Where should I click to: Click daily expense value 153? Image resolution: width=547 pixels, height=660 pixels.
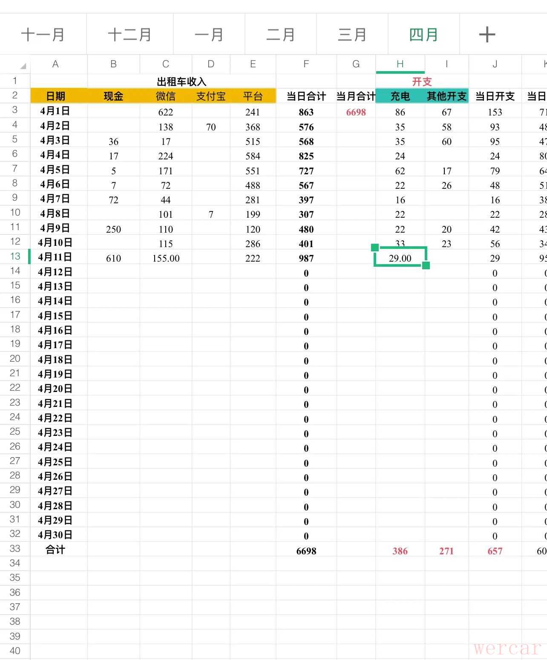495,112
